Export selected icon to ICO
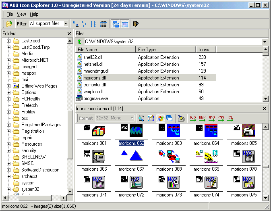The height and width of the screenshot is (211, 271). coord(193,118)
